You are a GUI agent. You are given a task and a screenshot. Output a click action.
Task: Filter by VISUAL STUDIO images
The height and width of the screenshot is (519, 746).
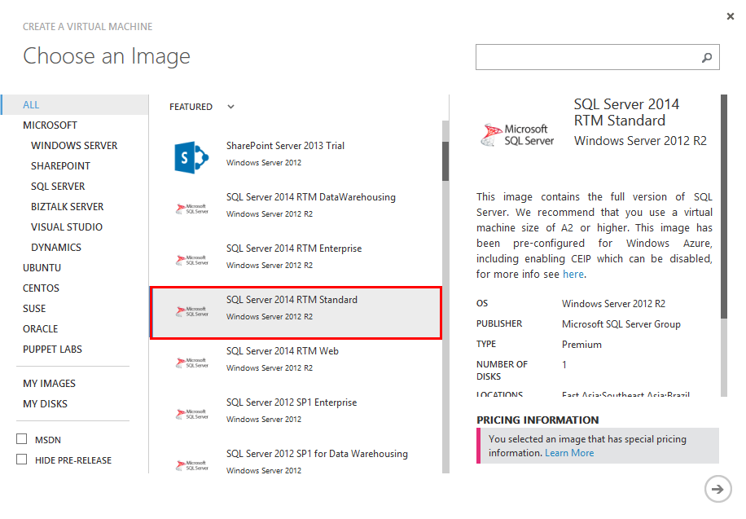click(x=67, y=227)
